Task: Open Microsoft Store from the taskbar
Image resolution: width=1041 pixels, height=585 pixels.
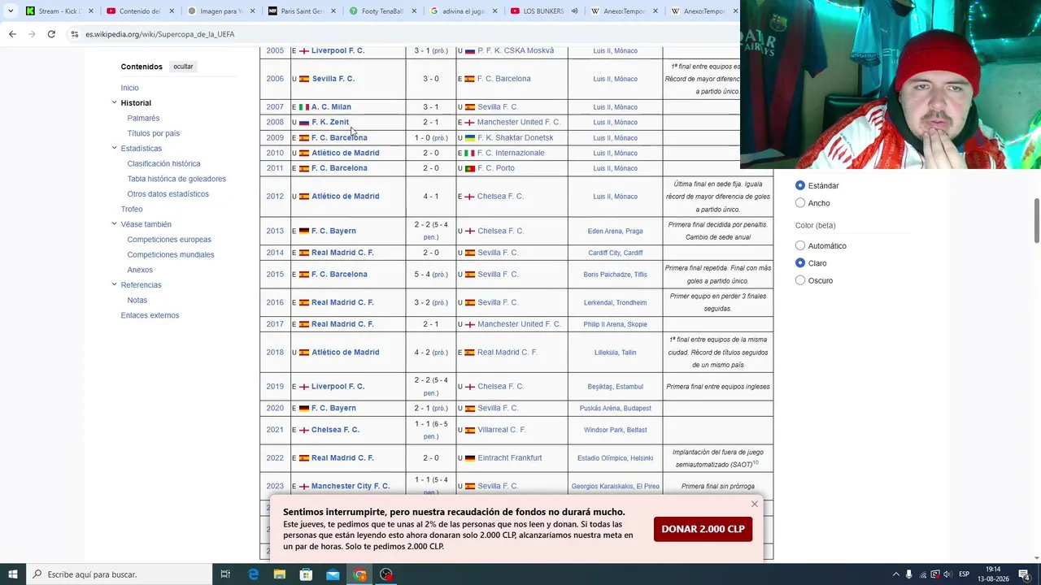Action: (x=306, y=574)
